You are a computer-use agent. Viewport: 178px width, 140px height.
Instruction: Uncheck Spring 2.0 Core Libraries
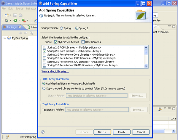coord(44,51)
